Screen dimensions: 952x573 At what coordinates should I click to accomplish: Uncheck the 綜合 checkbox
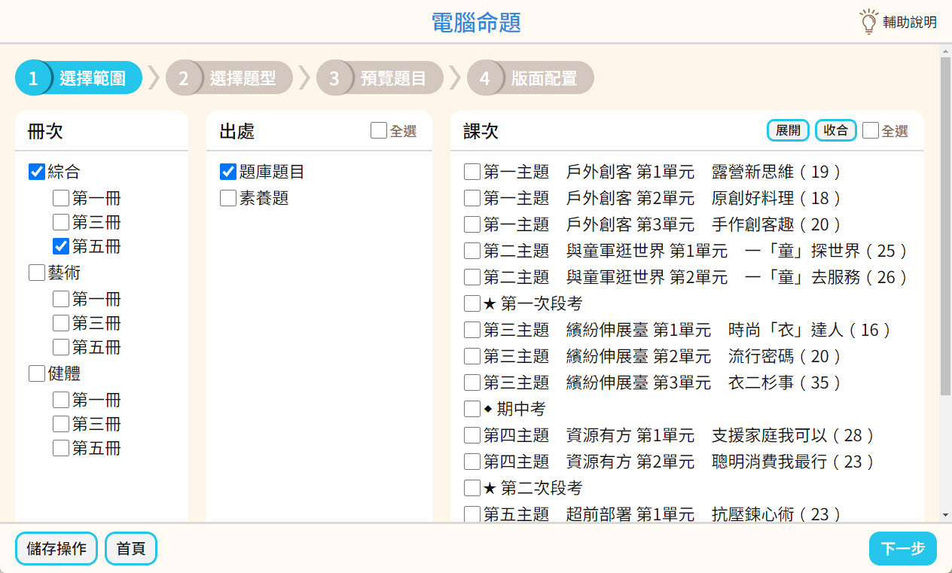click(x=37, y=172)
